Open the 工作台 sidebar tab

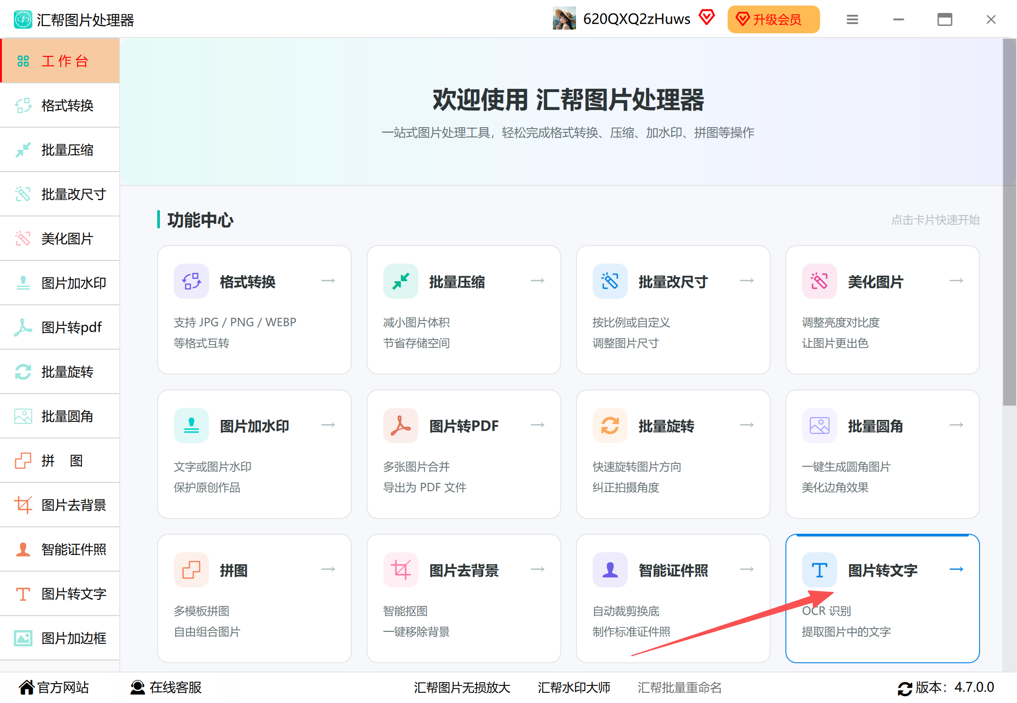click(60, 61)
